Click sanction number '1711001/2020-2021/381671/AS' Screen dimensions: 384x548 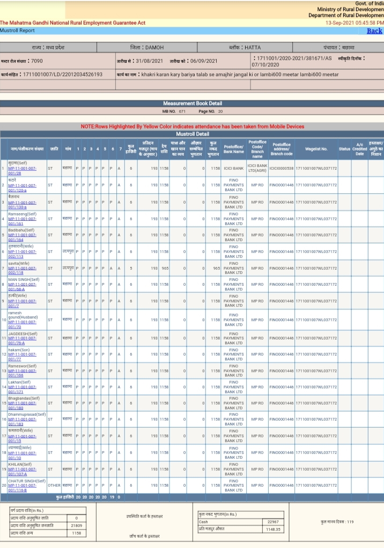pos(294,59)
